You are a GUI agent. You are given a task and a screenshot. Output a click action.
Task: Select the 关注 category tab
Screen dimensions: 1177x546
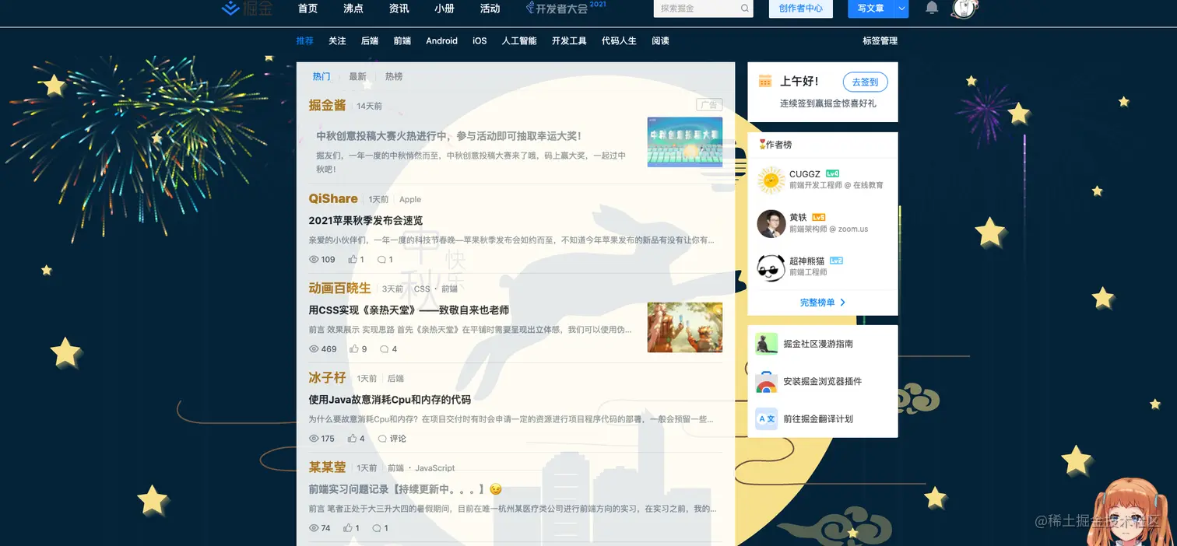click(337, 40)
